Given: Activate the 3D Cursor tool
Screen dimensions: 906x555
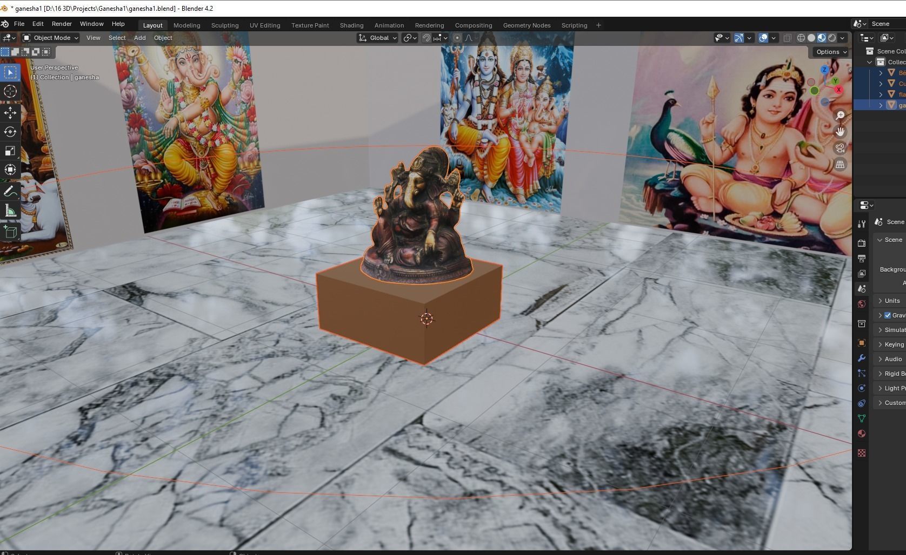Looking at the screenshot, I should [10, 91].
